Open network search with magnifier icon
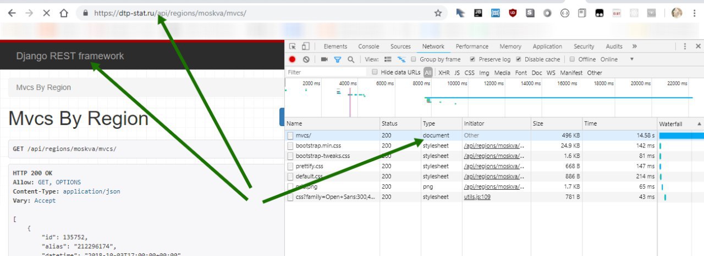Screen dimensions: 704x256 click(x=351, y=59)
